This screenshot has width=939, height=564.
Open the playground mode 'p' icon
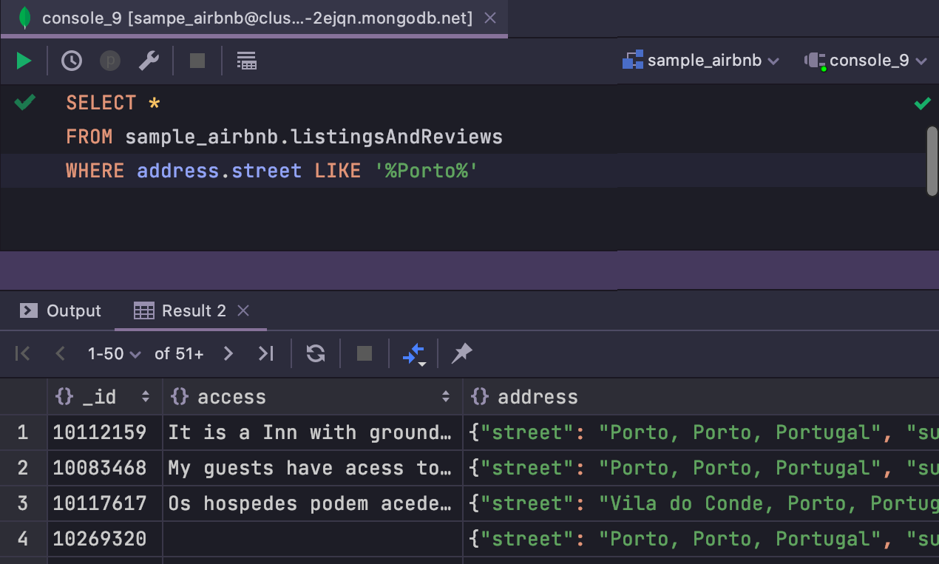coord(110,61)
